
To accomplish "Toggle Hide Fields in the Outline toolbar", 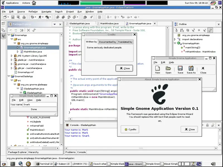I will (x=188, y=30).
